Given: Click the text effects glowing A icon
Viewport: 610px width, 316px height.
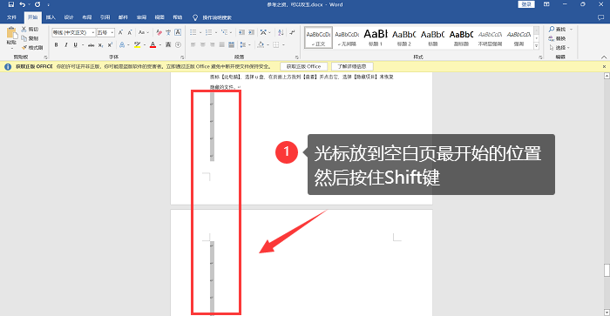Looking at the screenshot, I should [122, 45].
